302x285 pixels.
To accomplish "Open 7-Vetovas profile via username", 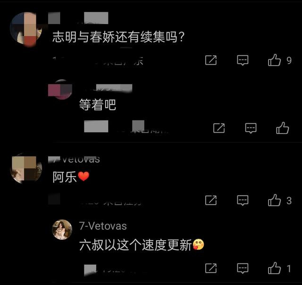I will pos(103,226).
